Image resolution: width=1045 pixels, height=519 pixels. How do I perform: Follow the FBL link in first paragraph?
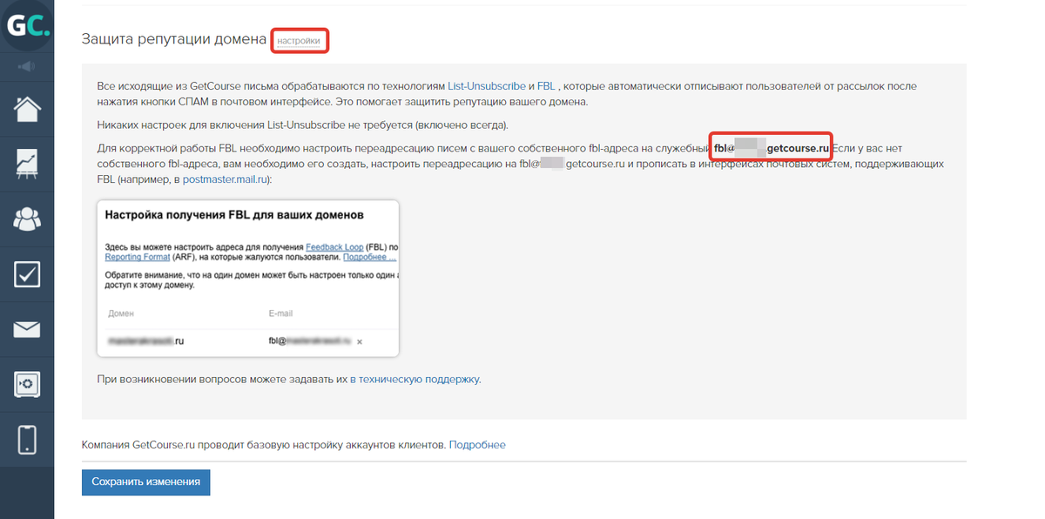coord(547,86)
